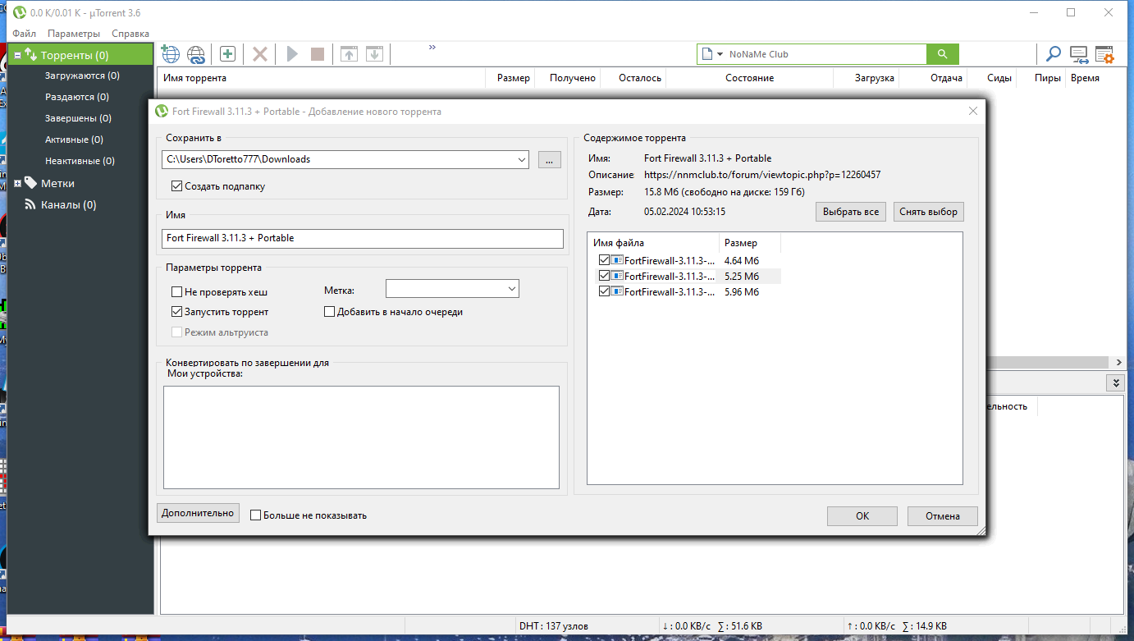
Task: Show hidden toolbar items via » chevron
Action: (432, 48)
